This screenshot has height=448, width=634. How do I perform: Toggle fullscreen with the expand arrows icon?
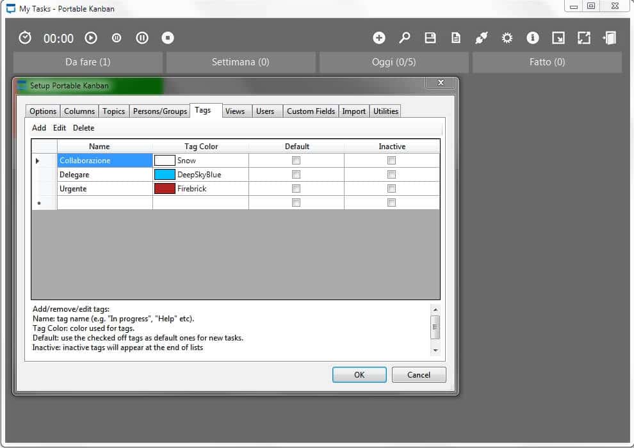click(584, 38)
